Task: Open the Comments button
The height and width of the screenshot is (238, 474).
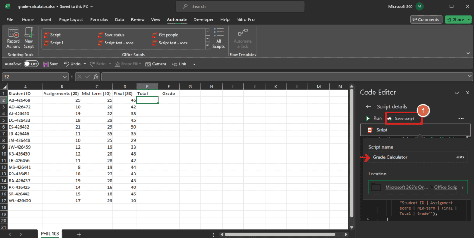Action: coord(426,19)
